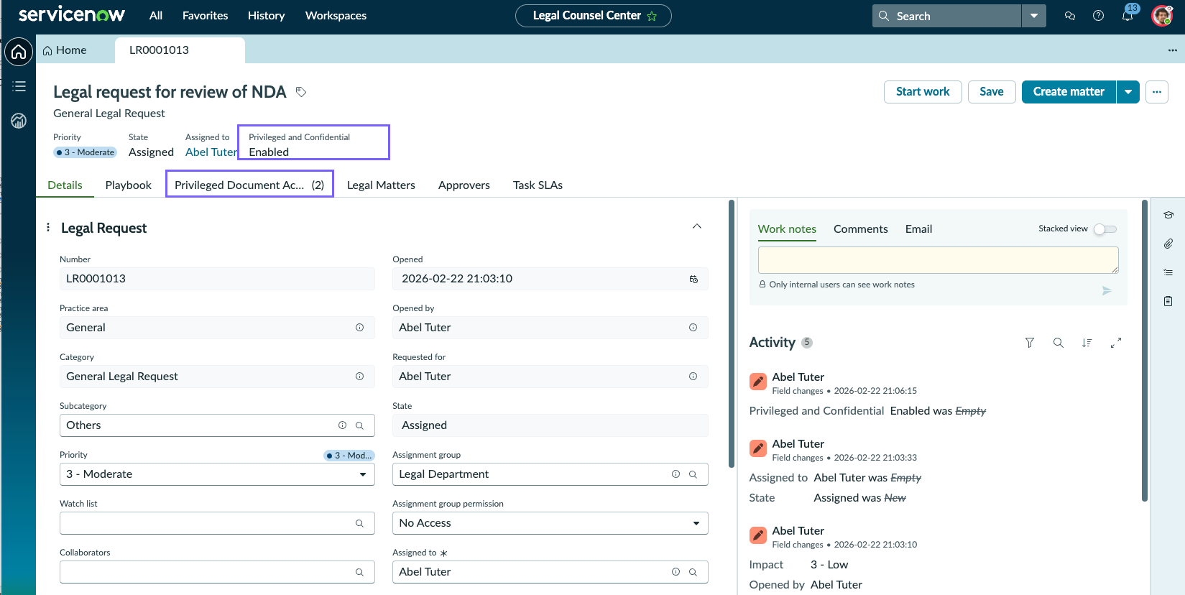
Task: Open the tab bar overflow ellipsis menu
Action: pos(1173,50)
